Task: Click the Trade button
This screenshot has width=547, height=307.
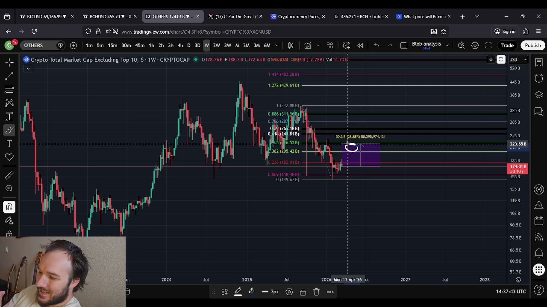Action: (507, 45)
